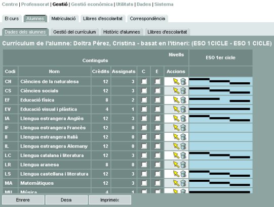
Task: Delete Educació visual i plàstica with the trash icon
Action: click(183, 109)
